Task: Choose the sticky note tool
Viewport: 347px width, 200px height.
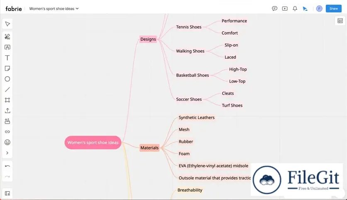Action: pyautogui.click(x=7, y=69)
